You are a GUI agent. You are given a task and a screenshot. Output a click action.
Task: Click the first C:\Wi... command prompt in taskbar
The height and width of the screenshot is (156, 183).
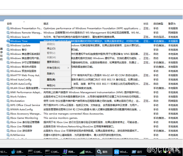click(35, 152)
